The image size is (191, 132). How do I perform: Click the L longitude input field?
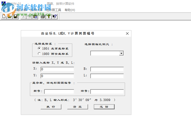(107, 76)
